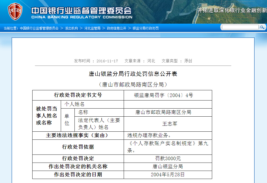
Task: Click the 主要违法违规事实（案由） cell
Action: 78,135
